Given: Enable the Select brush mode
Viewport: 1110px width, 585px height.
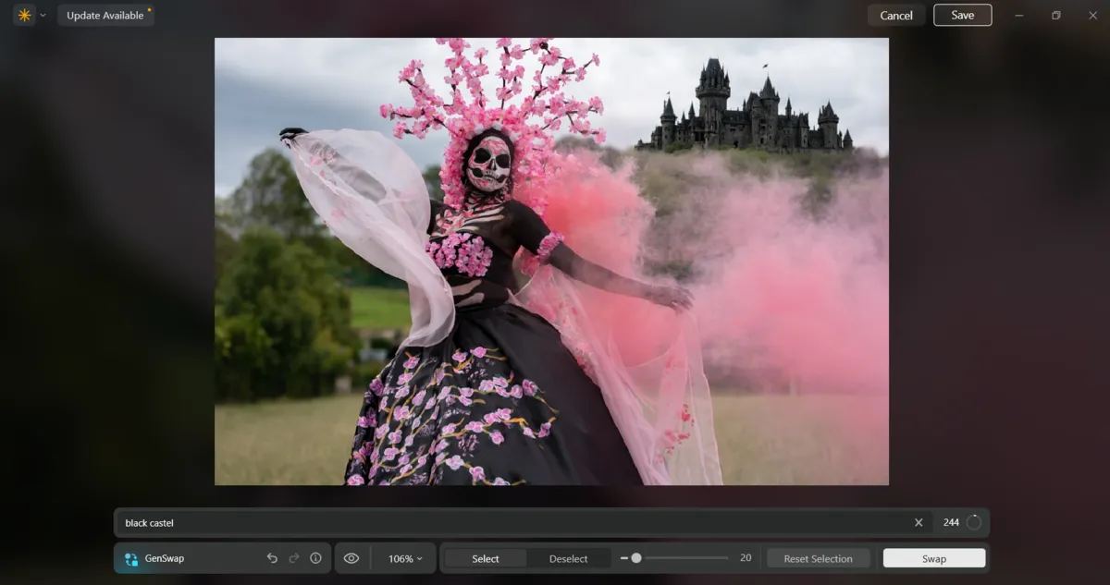Looking at the screenshot, I should tap(486, 558).
